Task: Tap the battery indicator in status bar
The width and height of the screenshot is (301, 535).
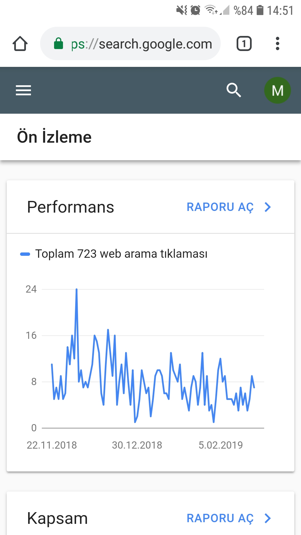Action: click(260, 10)
